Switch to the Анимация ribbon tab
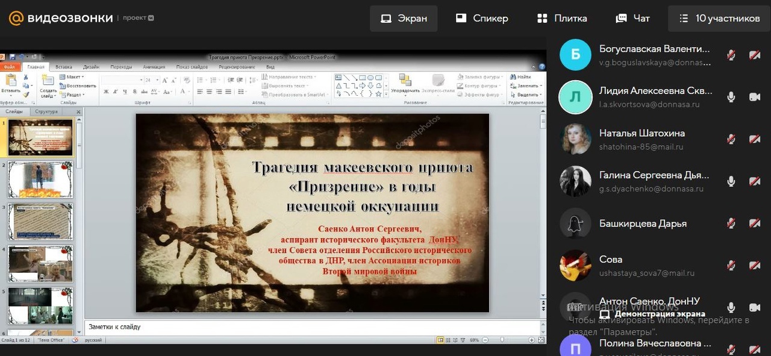The width and height of the screenshot is (771, 356). coord(154,67)
